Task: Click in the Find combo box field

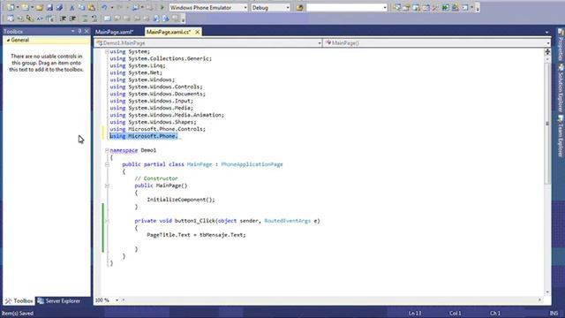Action: coord(344,8)
